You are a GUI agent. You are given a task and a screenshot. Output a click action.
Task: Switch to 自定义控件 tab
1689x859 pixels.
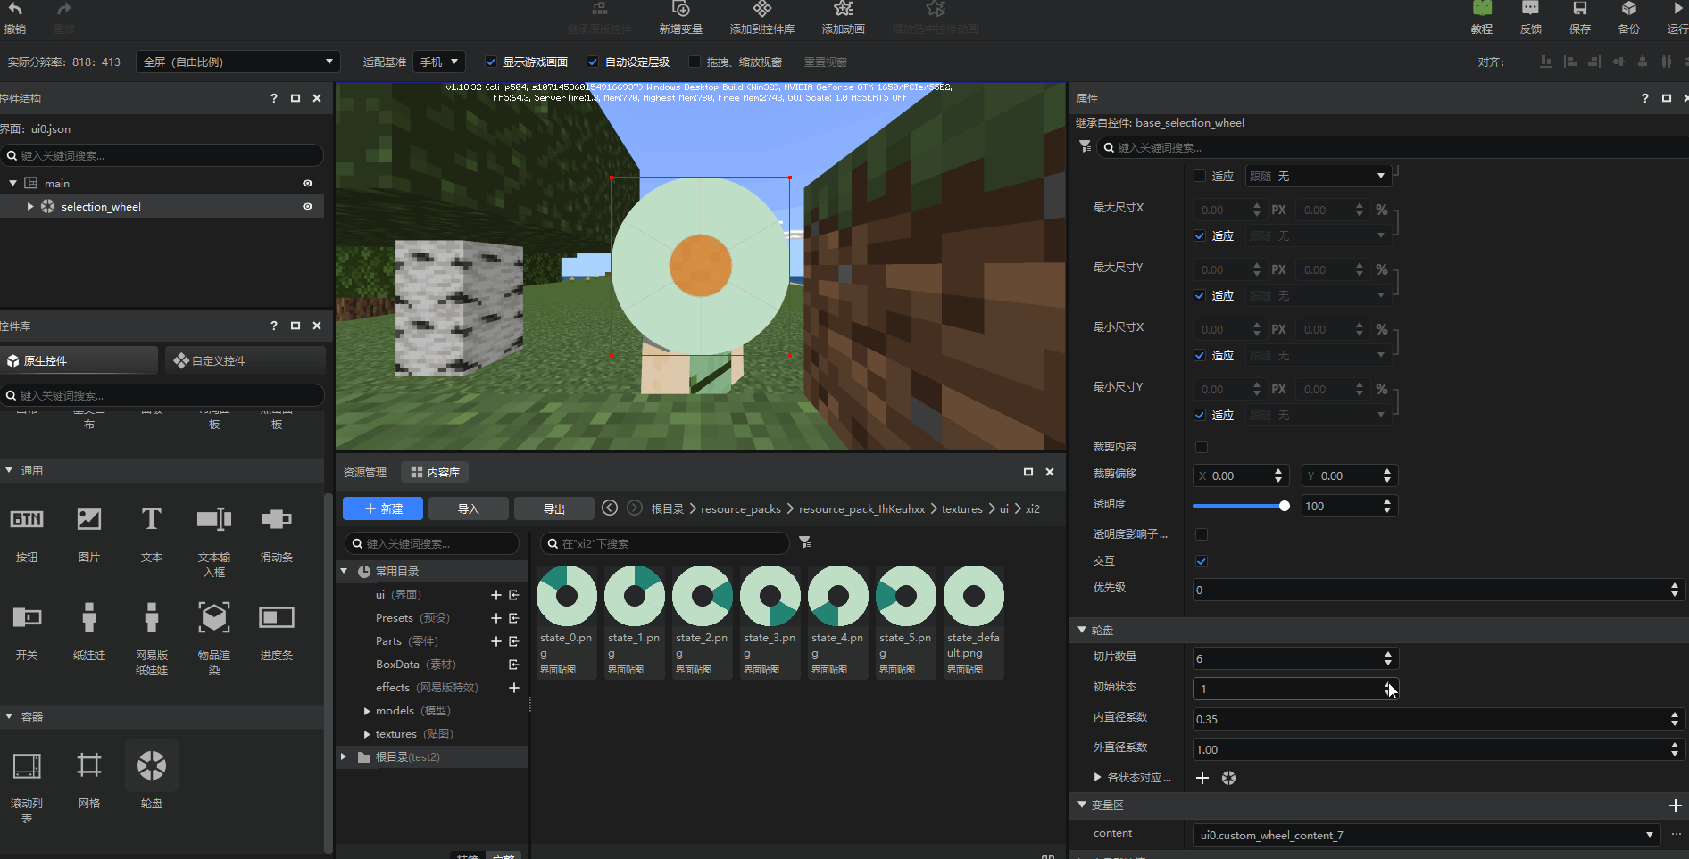(x=245, y=360)
